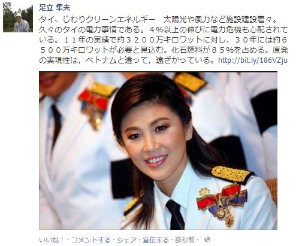This screenshot has height=246, width=296.
Task: Follow the bit.ly/186VZju article link
Action: click(253, 60)
